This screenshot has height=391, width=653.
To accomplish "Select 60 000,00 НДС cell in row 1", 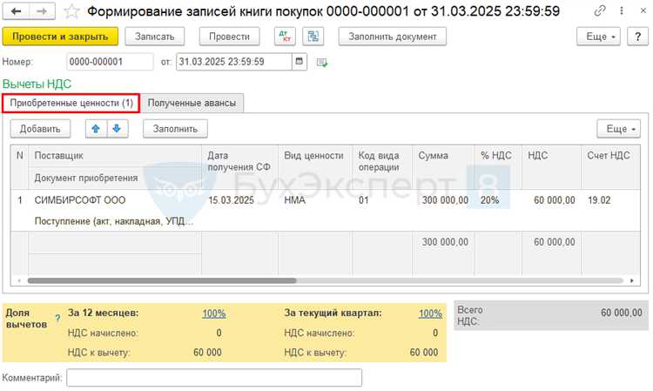I will (x=551, y=200).
